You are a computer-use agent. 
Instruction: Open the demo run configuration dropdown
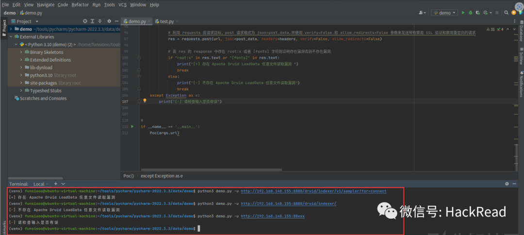click(x=444, y=13)
